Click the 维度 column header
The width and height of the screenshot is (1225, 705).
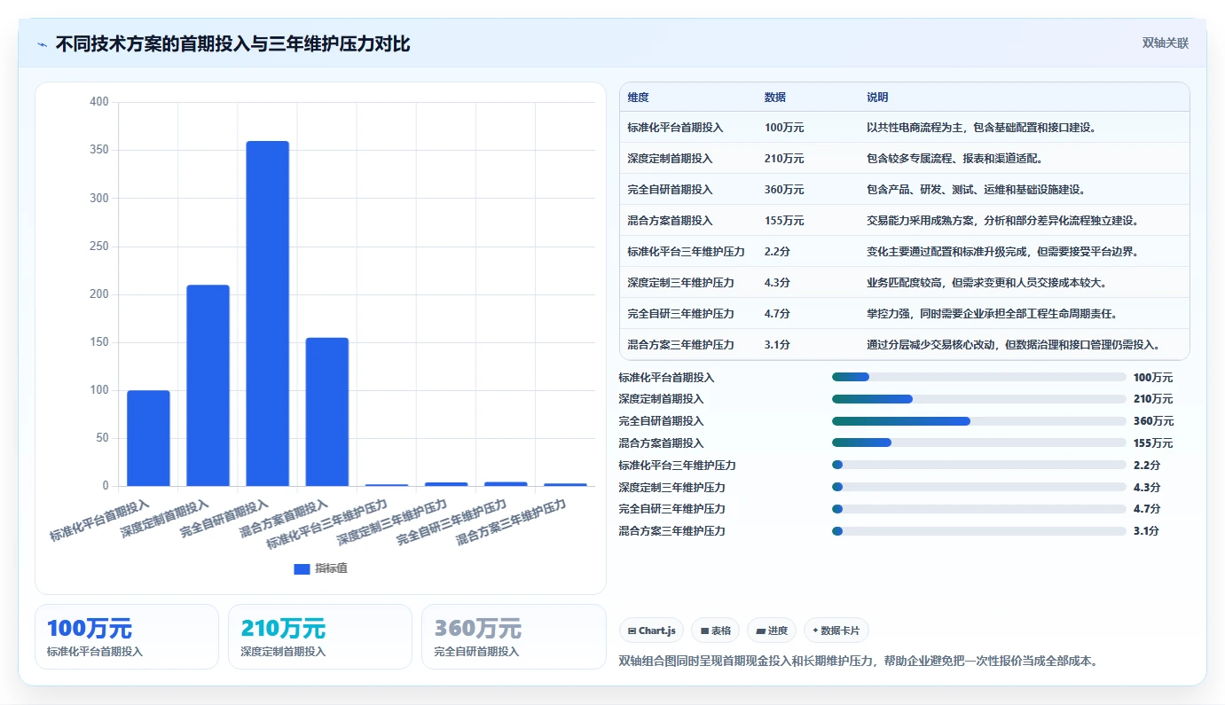(x=638, y=98)
